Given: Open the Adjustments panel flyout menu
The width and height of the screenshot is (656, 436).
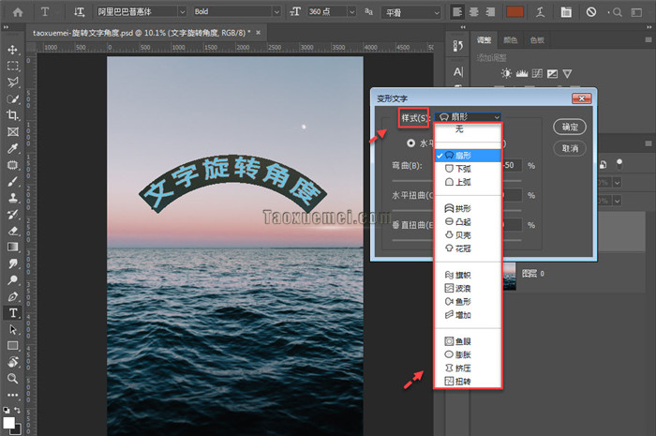Looking at the screenshot, I should [x=649, y=39].
